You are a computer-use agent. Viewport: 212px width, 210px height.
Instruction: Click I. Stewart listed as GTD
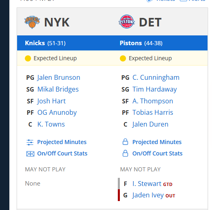147,184
